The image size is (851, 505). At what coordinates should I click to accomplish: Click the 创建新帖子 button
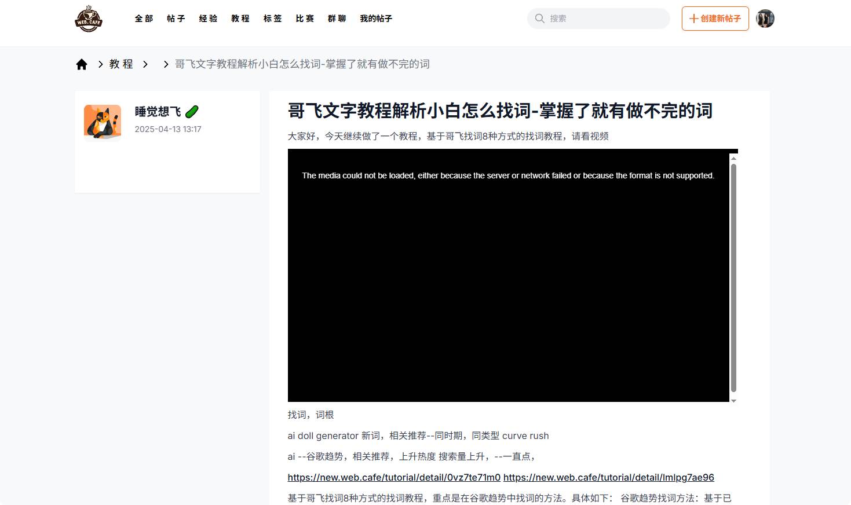click(x=715, y=19)
